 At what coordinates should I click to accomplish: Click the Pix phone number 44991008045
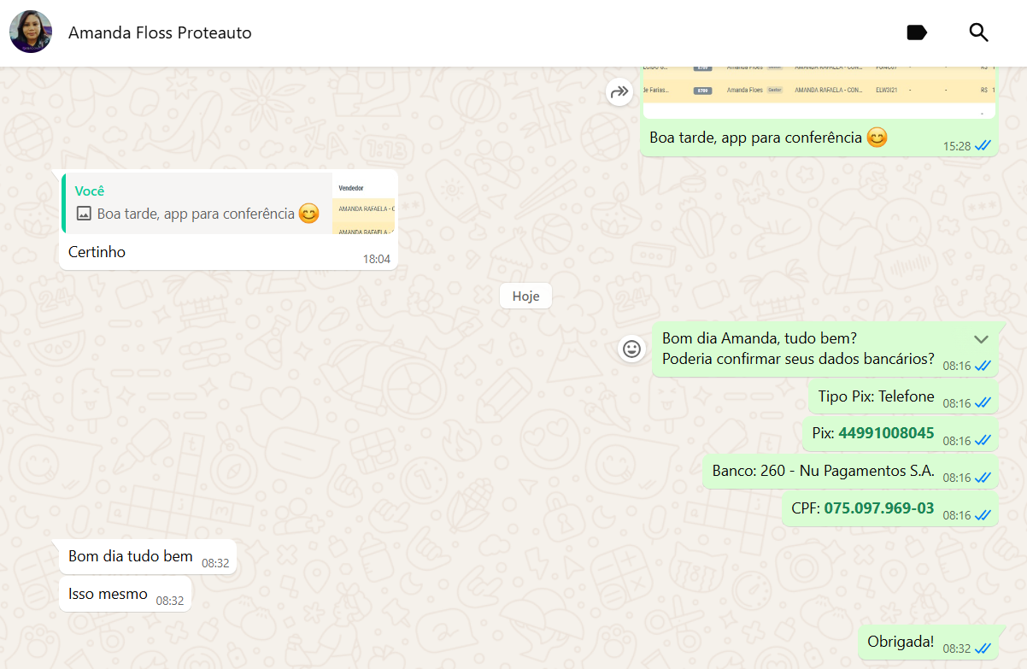[x=886, y=433]
